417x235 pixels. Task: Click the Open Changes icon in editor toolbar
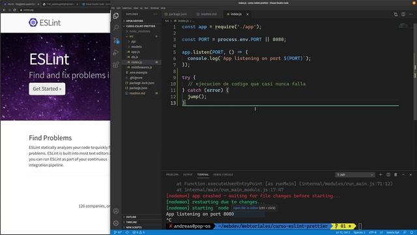(395, 14)
